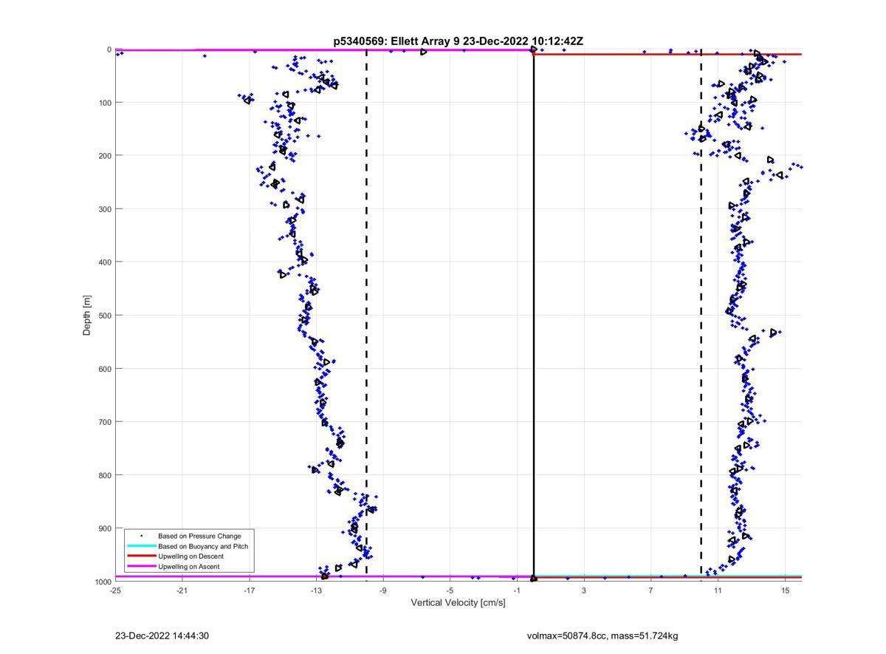Viewport: 886px width, 654px height.
Task: Click the velocity tick label "-25"
Action: pyautogui.click(x=115, y=590)
